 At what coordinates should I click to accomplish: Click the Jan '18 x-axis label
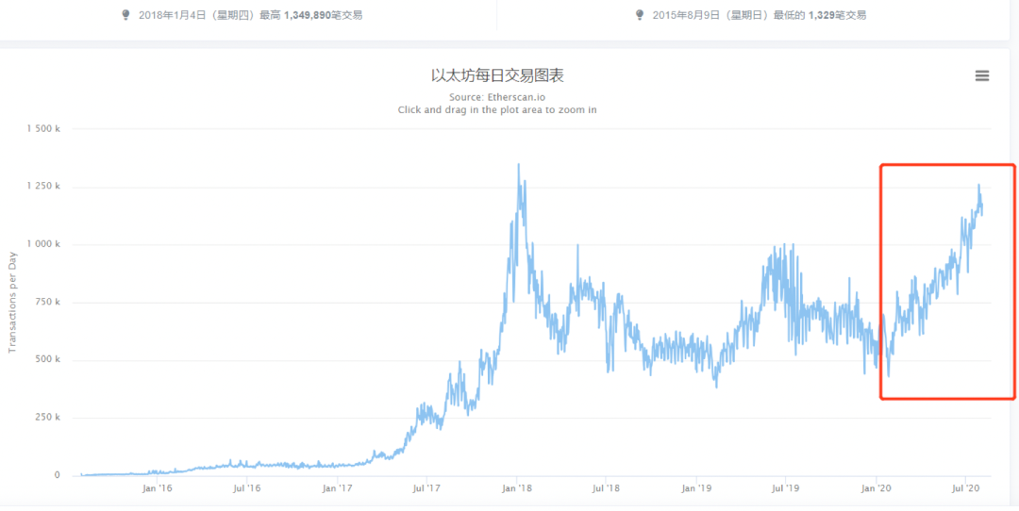pyautogui.click(x=516, y=488)
